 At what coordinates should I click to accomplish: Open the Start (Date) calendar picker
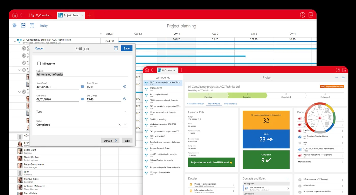pyautogui.click(x=82, y=87)
